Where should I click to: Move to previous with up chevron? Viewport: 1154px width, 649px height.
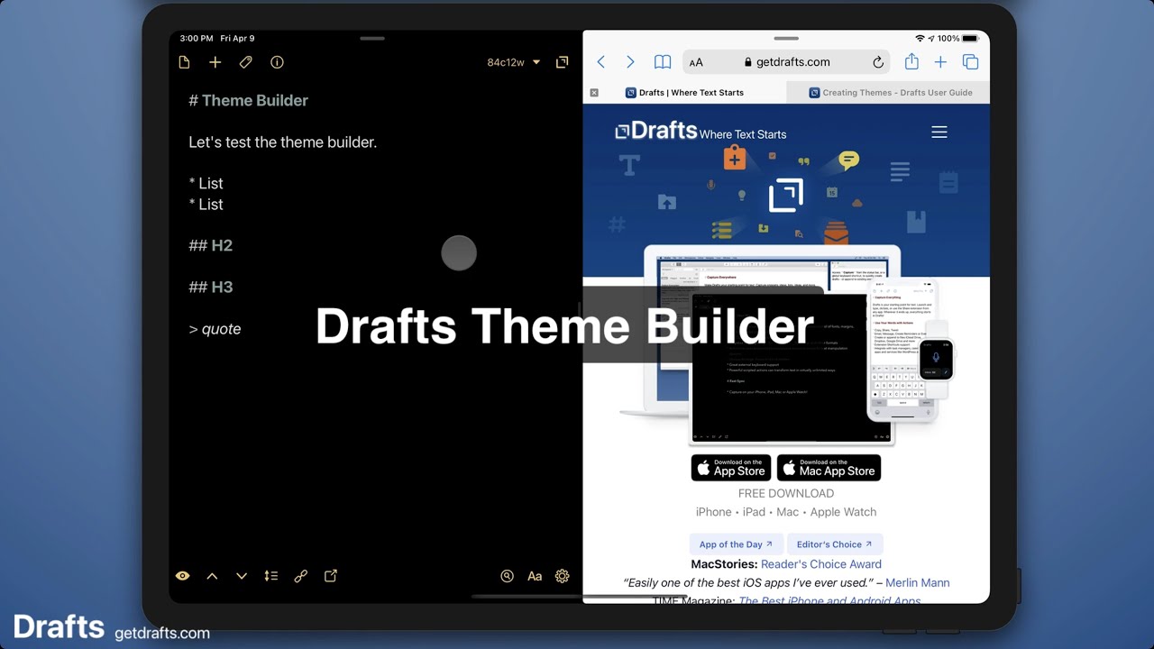click(212, 576)
